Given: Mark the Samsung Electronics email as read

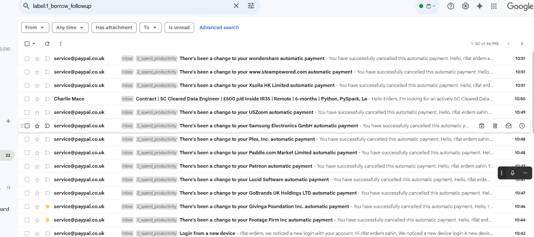Looking at the screenshot, I should [x=508, y=126].
